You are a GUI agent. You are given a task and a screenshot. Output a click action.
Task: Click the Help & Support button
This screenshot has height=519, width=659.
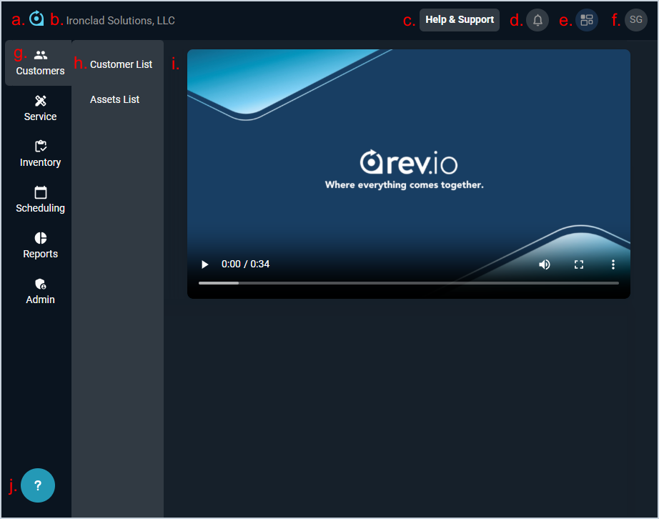(460, 20)
